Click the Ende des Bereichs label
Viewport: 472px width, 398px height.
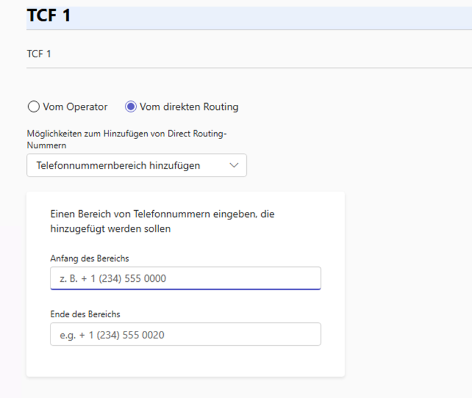85,314
